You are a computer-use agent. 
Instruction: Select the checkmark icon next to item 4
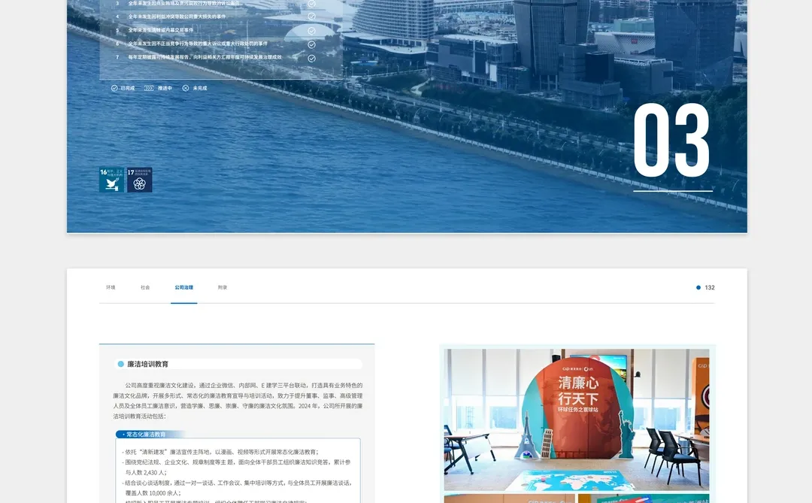pos(311,17)
